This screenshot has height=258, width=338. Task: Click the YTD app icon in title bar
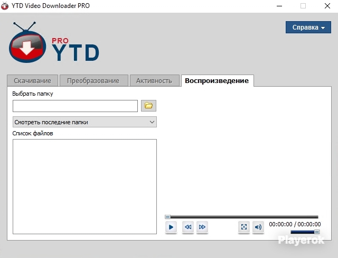tap(5, 6)
